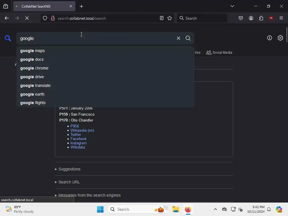Focus the Firefox Search box

pos(202,18)
